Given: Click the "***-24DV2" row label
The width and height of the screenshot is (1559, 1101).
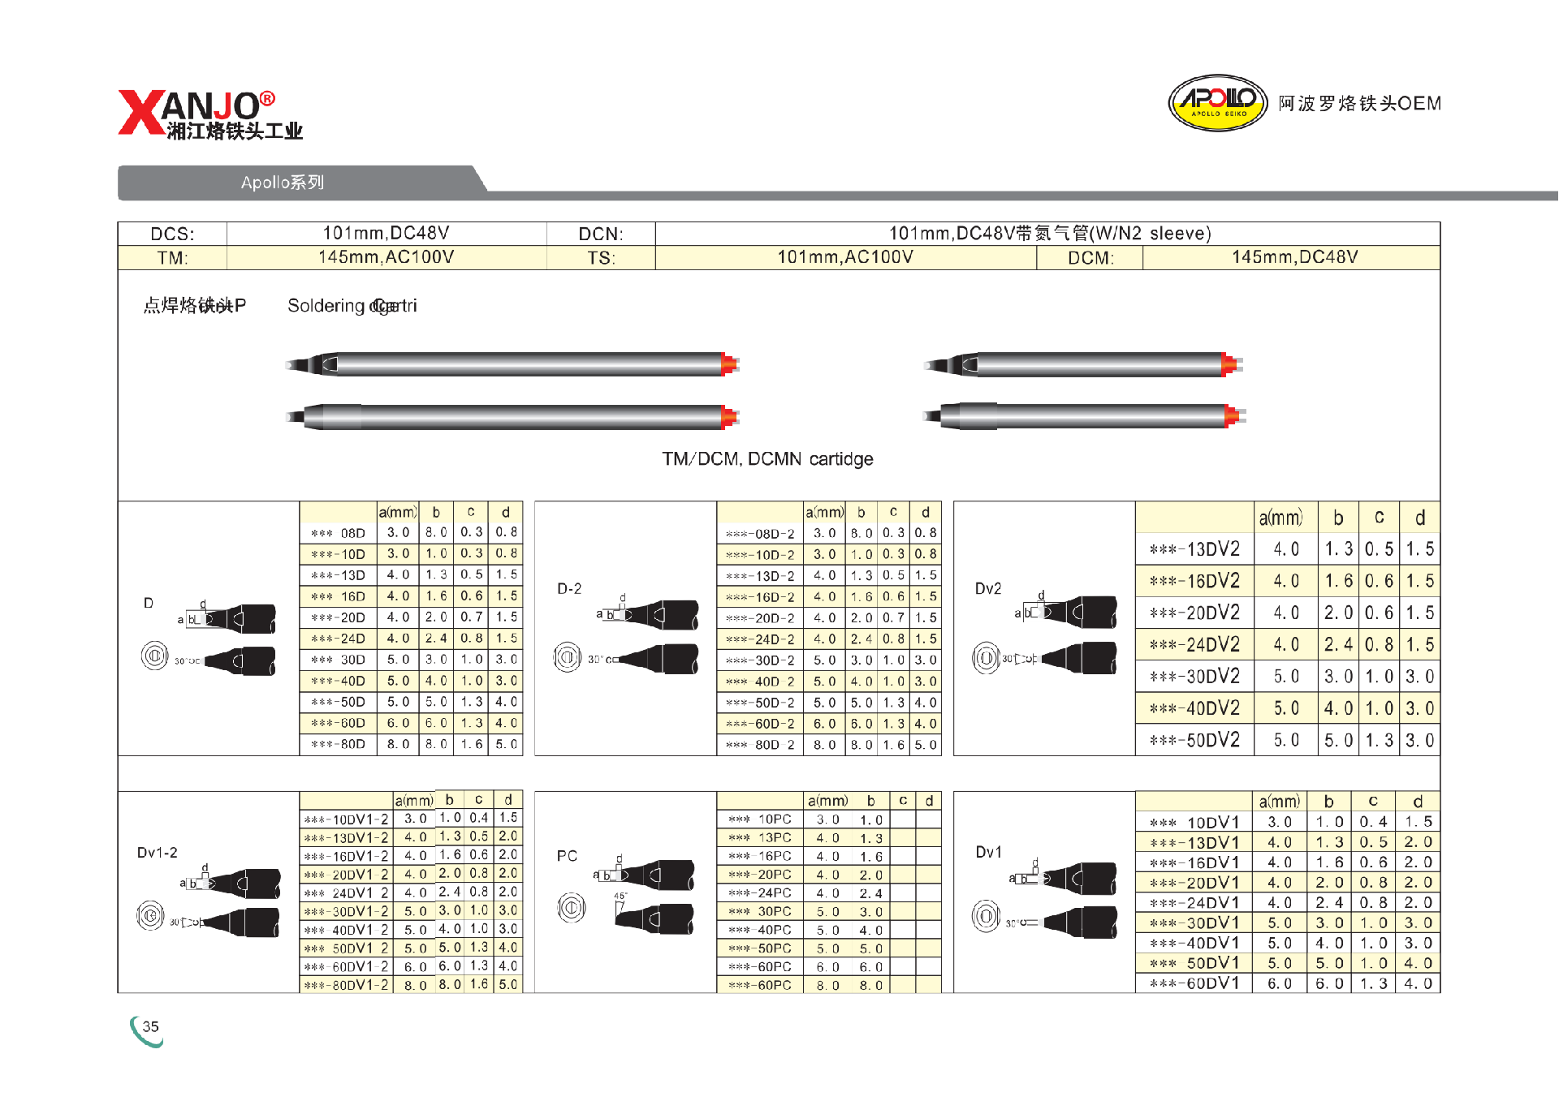Looking at the screenshot, I should pyautogui.click(x=1194, y=645).
